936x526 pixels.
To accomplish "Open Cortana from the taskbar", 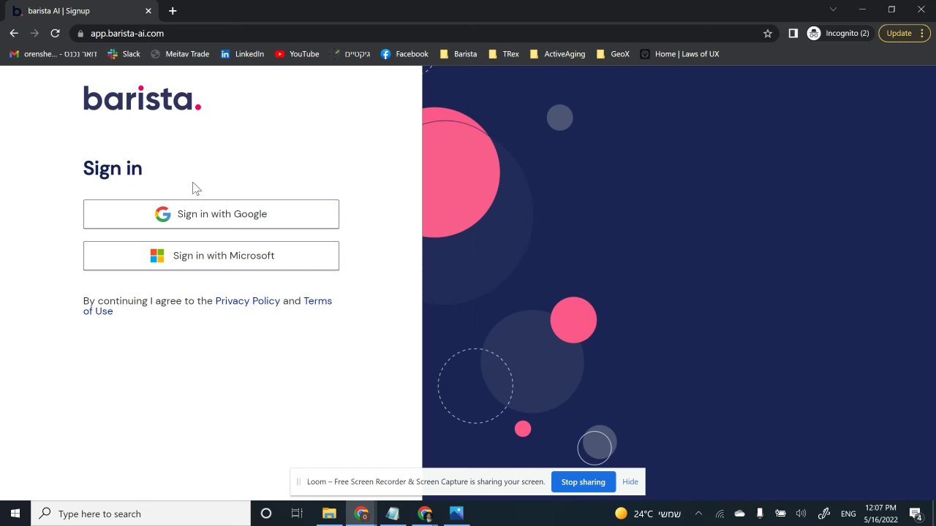I will (x=266, y=514).
